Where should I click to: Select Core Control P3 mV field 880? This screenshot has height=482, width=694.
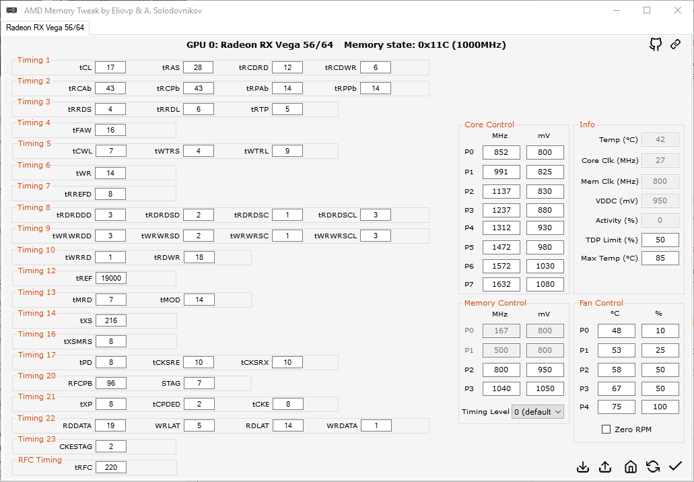pos(545,210)
